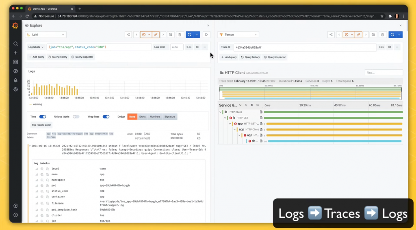416x230 pixels.
Task: Toggle the Time switch off
Action: click(x=42, y=116)
